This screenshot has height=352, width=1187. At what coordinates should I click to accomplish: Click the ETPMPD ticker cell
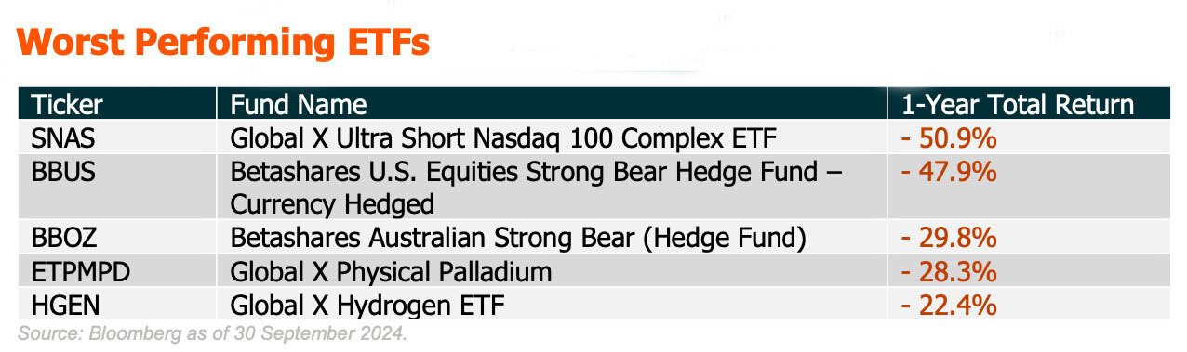[x=79, y=271]
